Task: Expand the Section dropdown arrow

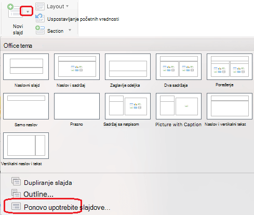Action: pyautogui.click(x=70, y=30)
